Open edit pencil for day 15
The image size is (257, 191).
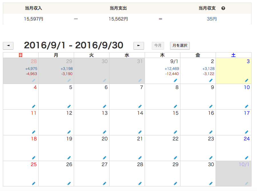click(175, 132)
